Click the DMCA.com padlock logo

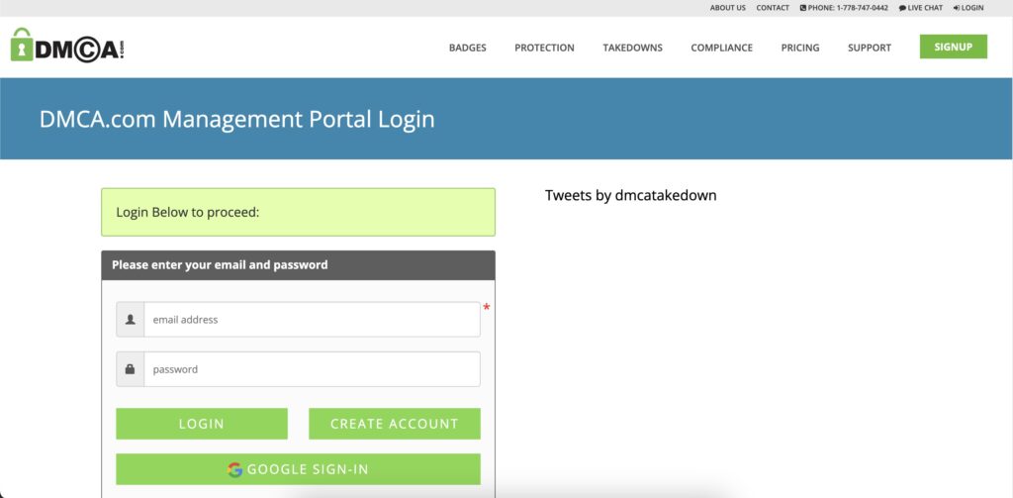pyautogui.click(x=67, y=46)
